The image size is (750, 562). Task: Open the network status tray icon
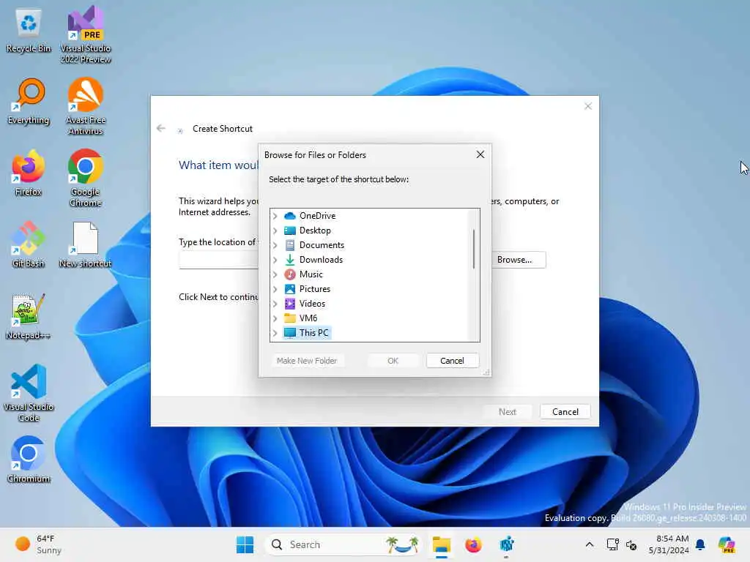[612, 544]
